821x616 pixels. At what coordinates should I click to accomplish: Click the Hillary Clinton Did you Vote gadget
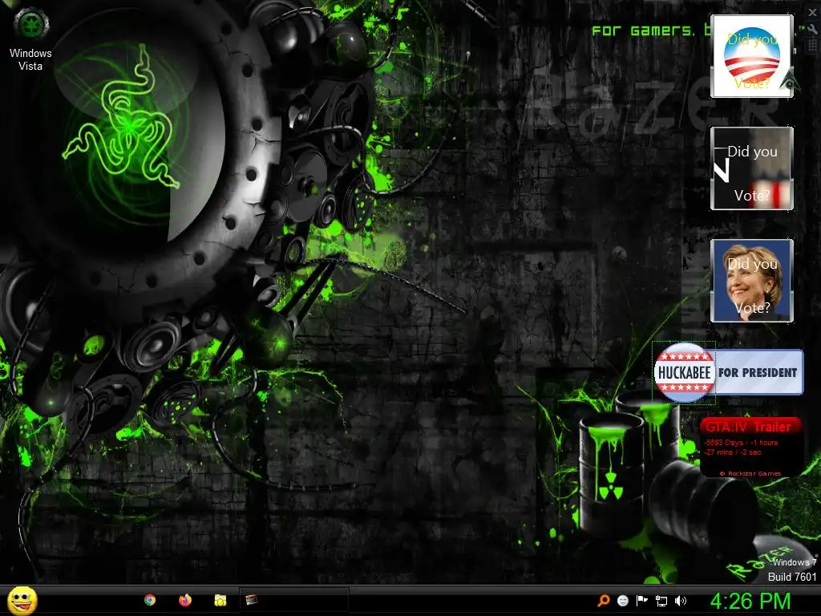[x=752, y=280]
